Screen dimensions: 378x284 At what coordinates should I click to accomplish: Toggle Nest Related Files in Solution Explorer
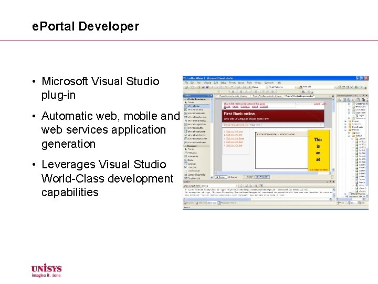[349, 100]
